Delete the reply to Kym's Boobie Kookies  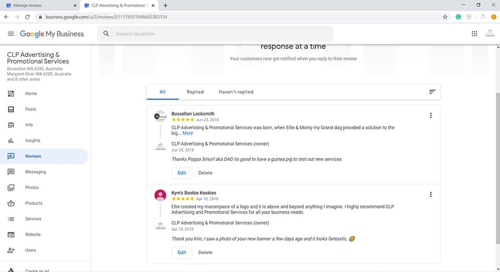pyautogui.click(x=205, y=252)
